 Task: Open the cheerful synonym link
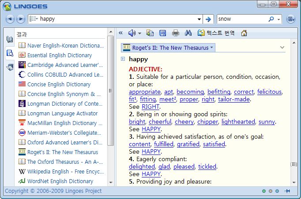[160, 122]
